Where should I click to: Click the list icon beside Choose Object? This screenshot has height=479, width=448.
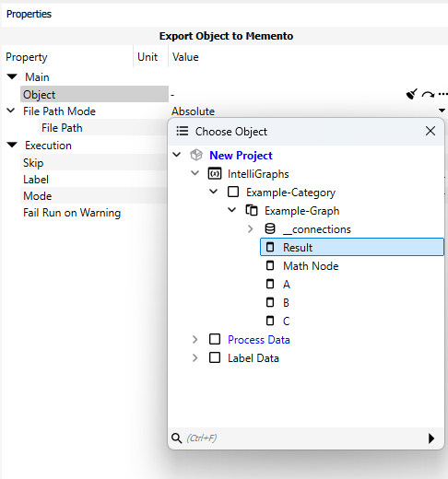pos(183,131)
